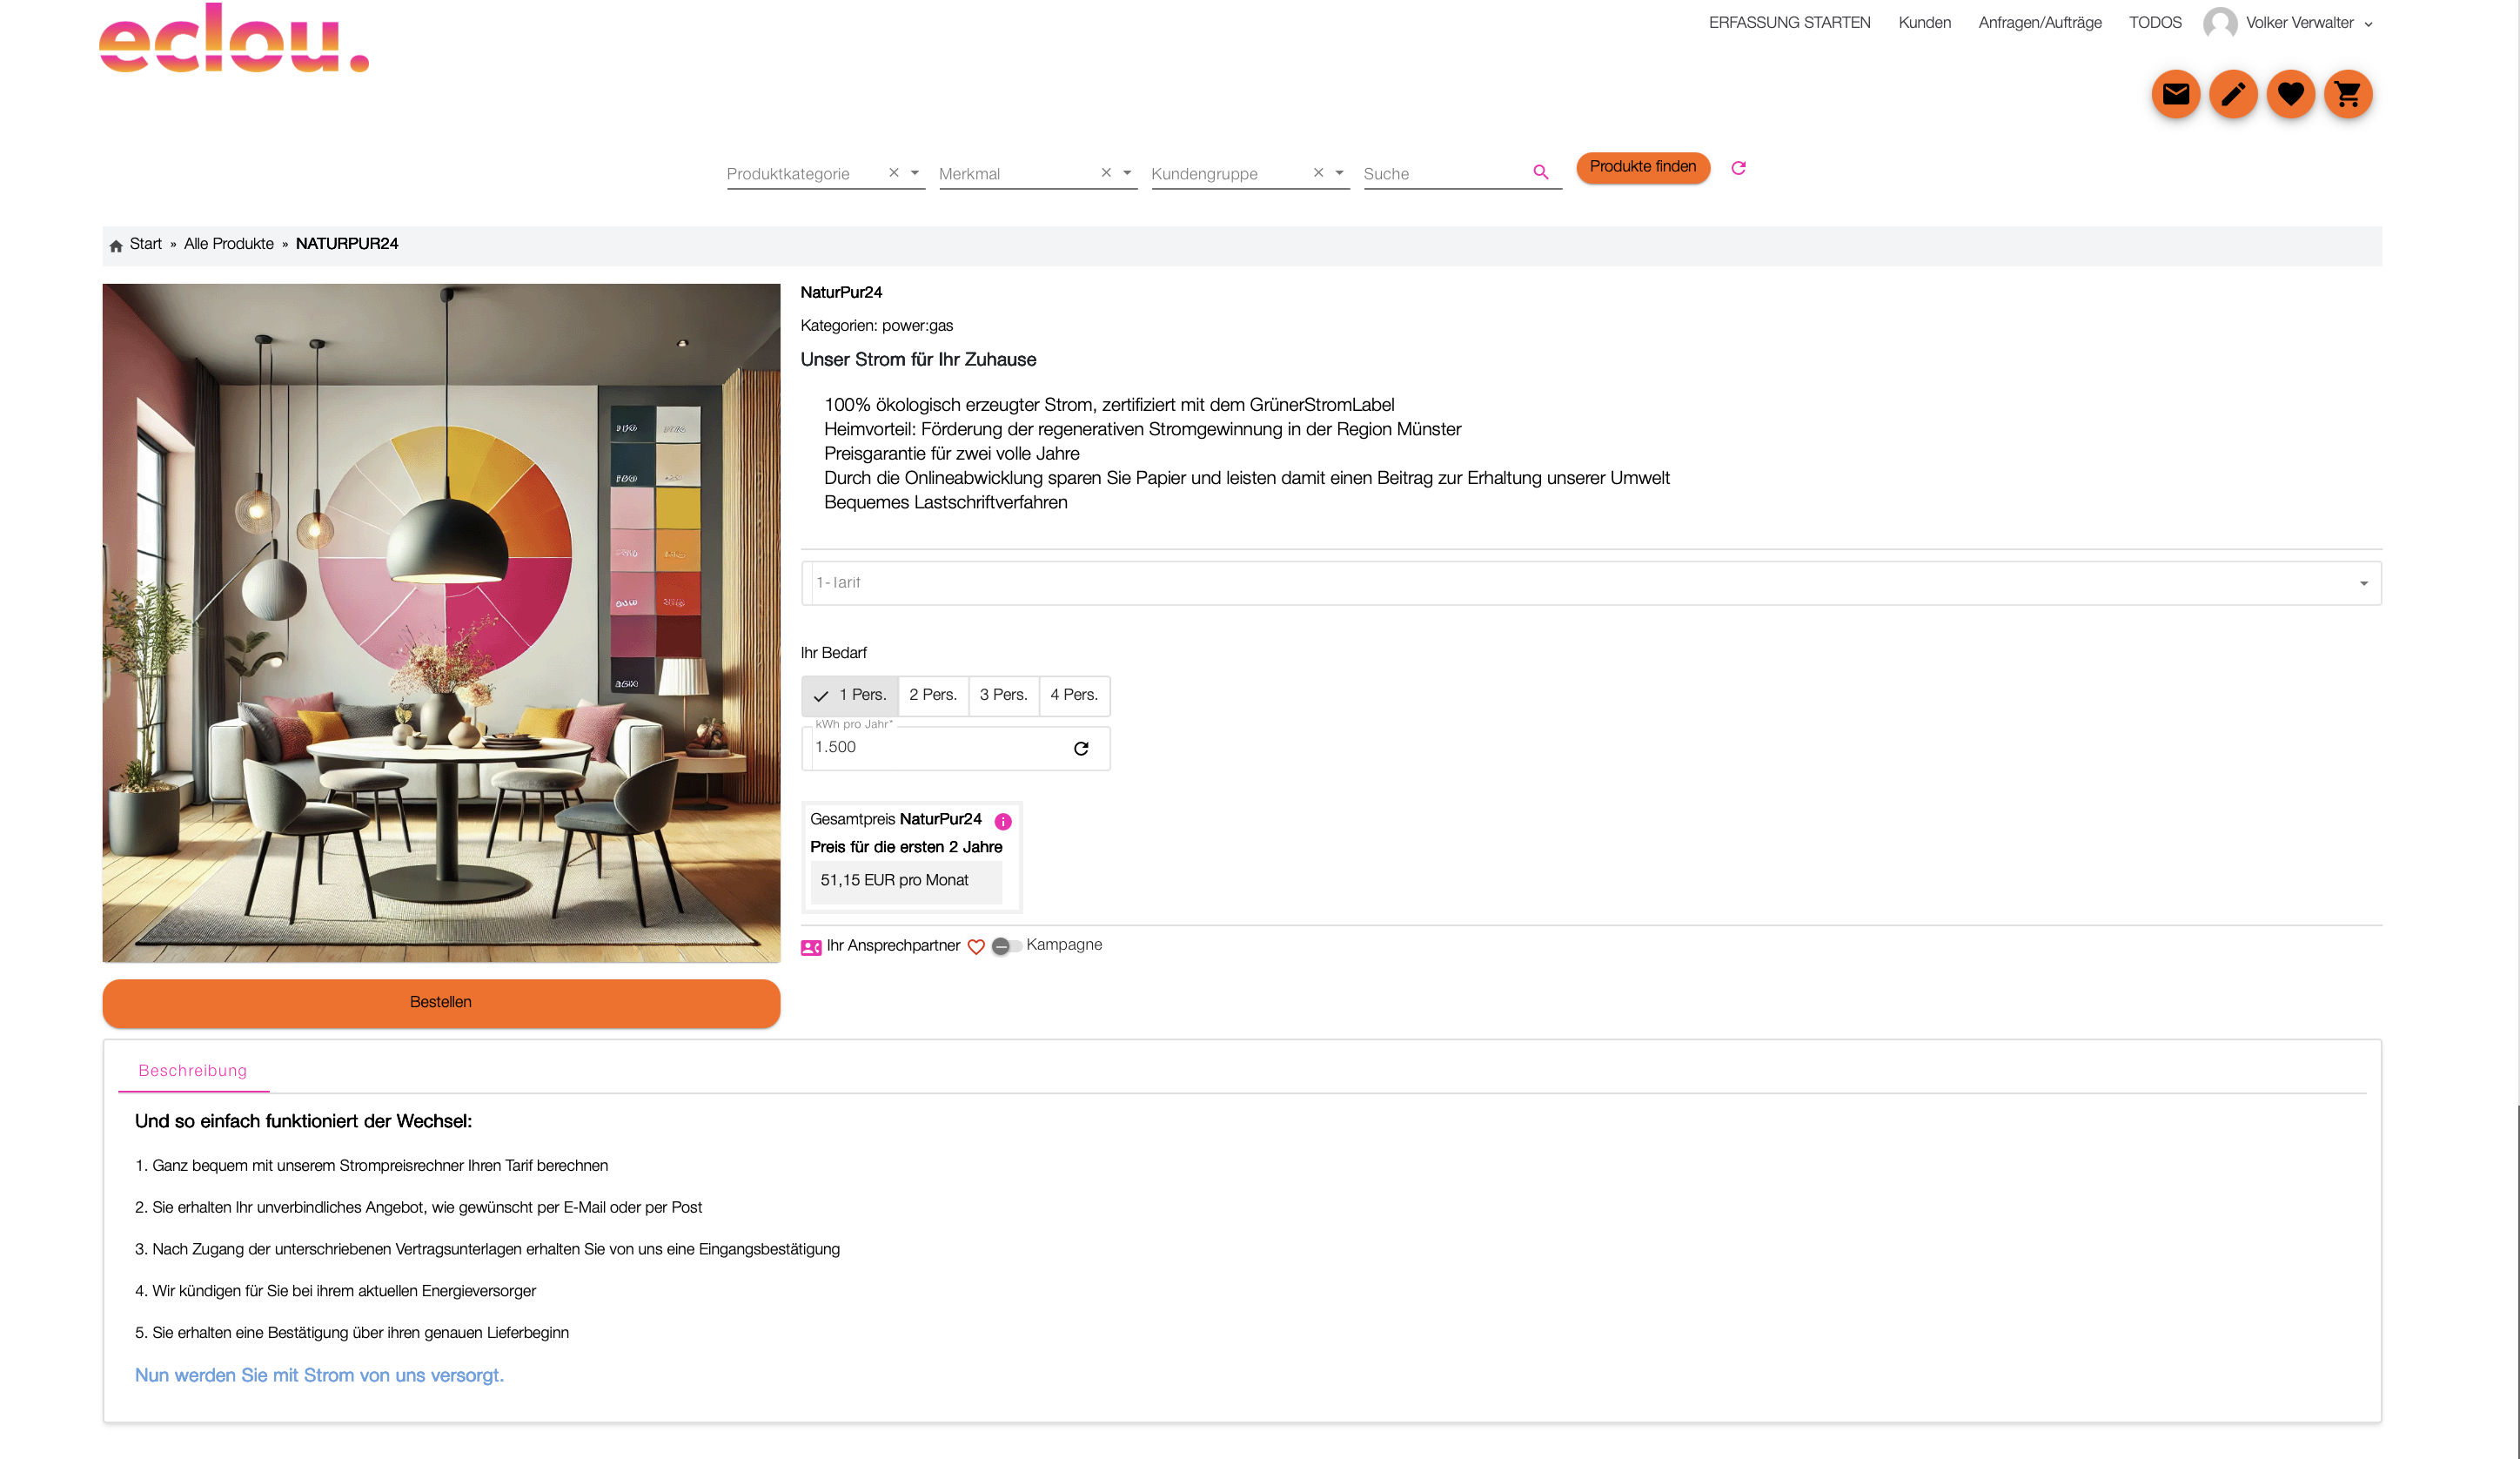Select the 1 Pers. option
The image size is (2520, 1459).
[x=850, y=696]
